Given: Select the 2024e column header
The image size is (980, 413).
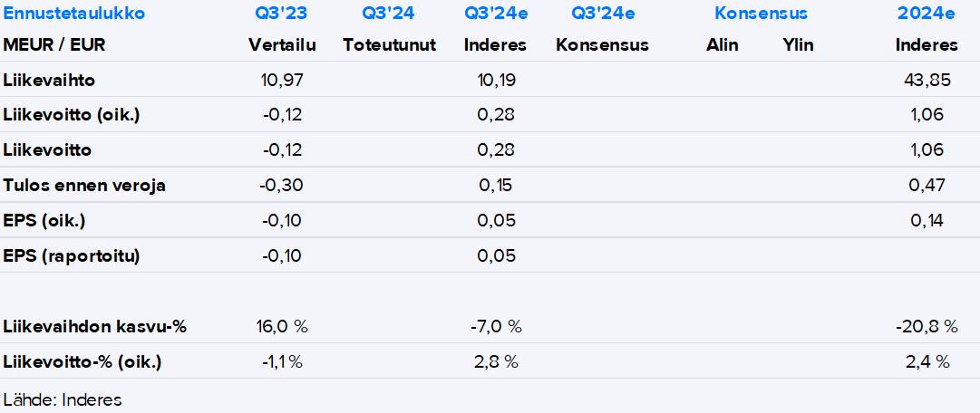Looking at the screenshot, I should tap(927, 14).
